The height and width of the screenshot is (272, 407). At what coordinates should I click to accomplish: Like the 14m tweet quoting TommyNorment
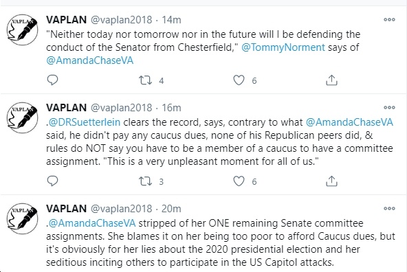pos(239,80)
